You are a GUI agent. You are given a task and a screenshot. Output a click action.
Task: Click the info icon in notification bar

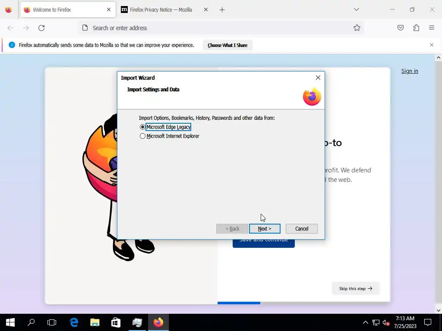pyautogui.click(x=12, y=45)
